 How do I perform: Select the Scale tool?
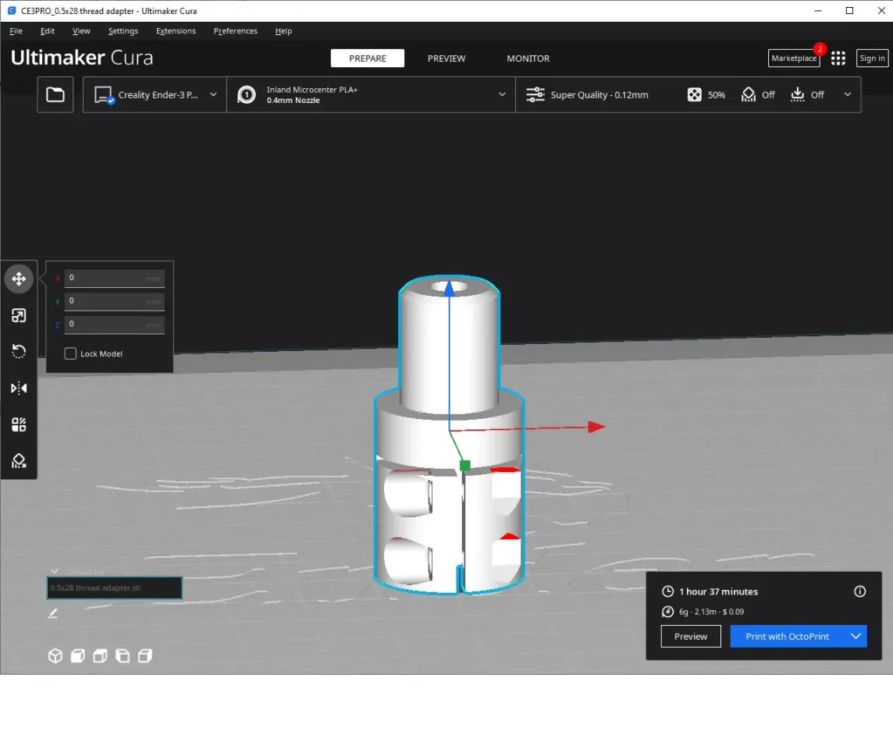pyautogui.click(x=19, y=315)
